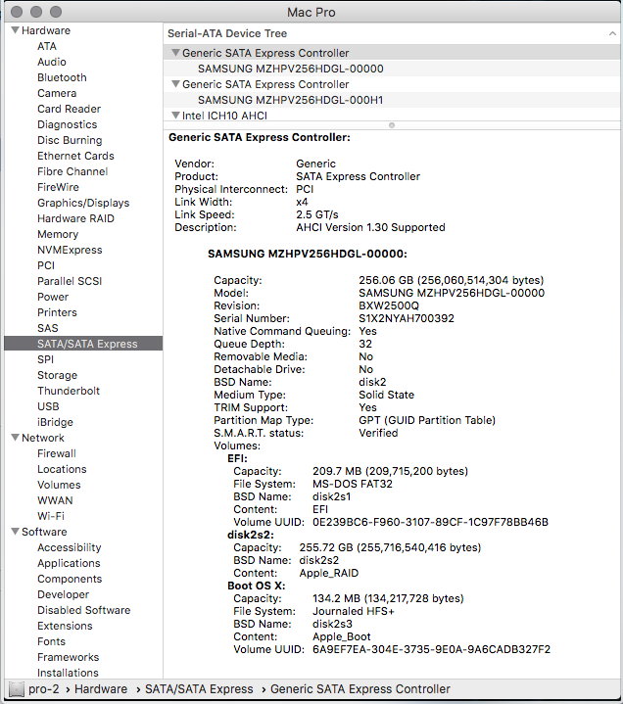The width and height of the screenshot is (623, 704).
Task: Open Installations section
Action: tap(68, 673)
